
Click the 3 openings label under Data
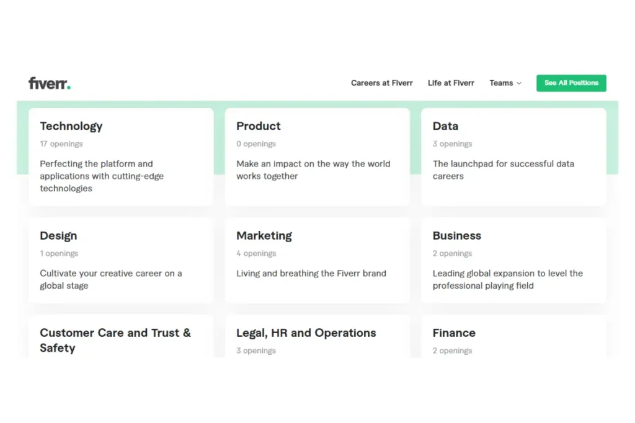453,144
